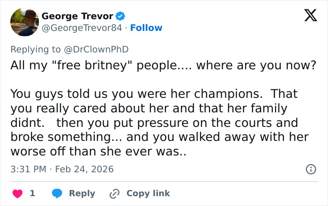Viewport: 328px width, 206px height.
Task: Click the 3:31 PM time
Action: pyautogui.click(x=28, y=169)
